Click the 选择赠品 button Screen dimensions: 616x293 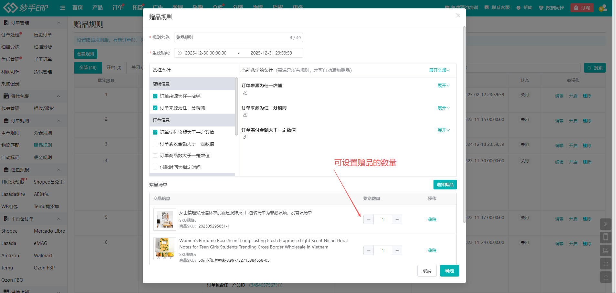[x=445, y=184]
